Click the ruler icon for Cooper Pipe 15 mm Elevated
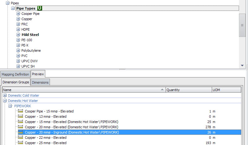248x145 pixels. 21,111
